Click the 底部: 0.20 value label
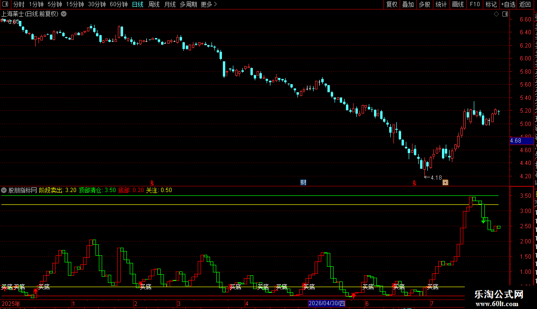537x309 pixels. (x=131, y=190)
